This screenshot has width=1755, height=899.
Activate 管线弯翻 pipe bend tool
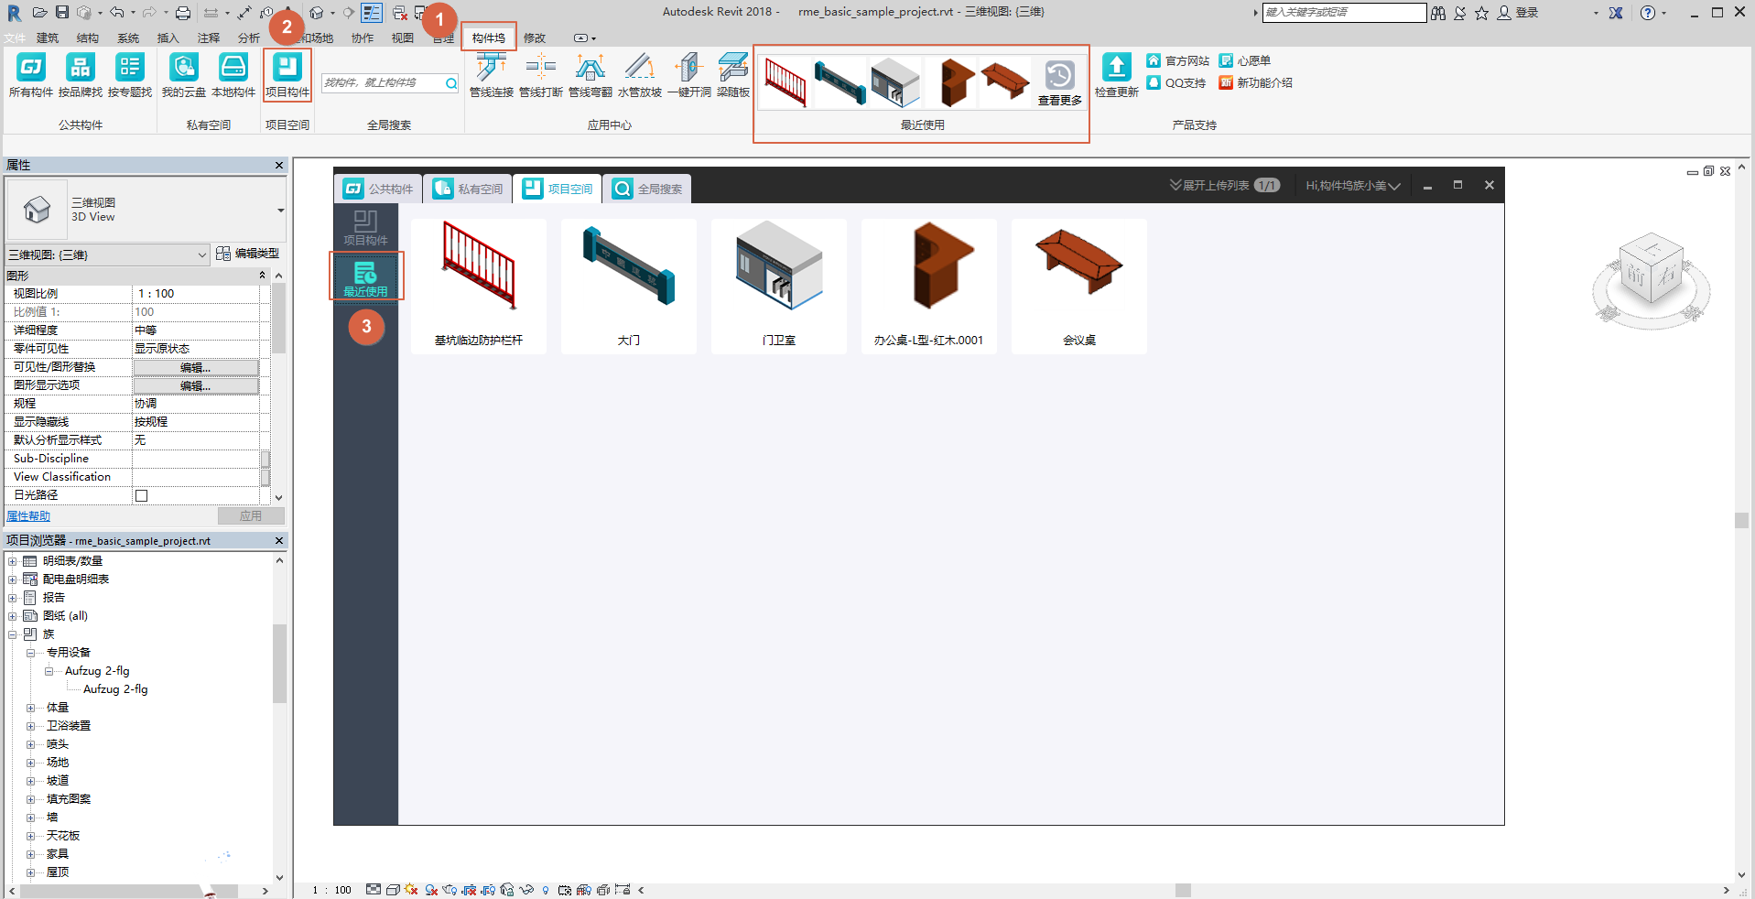[x=590, y=75]
